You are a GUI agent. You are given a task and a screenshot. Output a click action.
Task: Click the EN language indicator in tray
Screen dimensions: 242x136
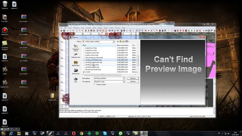[219, 133]
